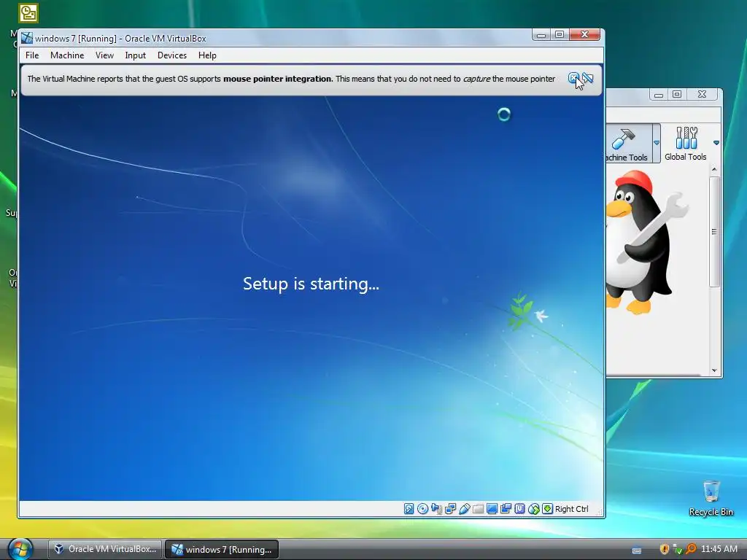Image resolution: width=747 pixels, height=560 pixels.
Task: Click the security shield tray icon
Action: coord(664,549)
